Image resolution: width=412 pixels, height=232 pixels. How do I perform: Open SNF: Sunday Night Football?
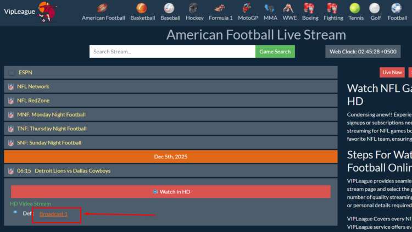click(171, 142)
